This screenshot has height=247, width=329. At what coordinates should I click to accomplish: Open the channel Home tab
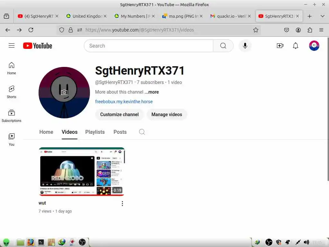click(46, 132)
